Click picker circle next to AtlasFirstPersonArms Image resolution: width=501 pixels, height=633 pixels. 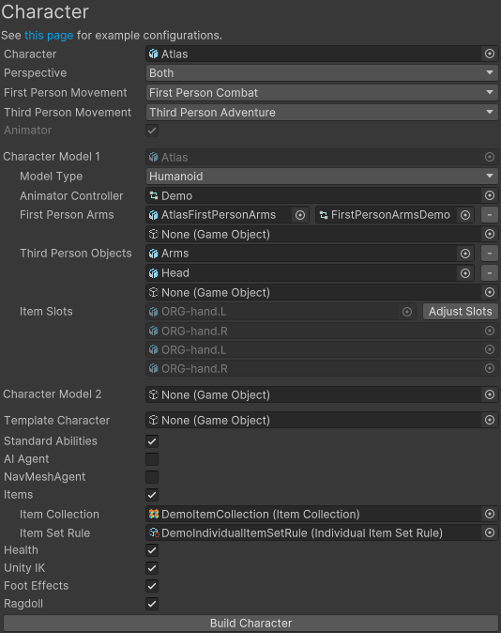coord(299,215)
